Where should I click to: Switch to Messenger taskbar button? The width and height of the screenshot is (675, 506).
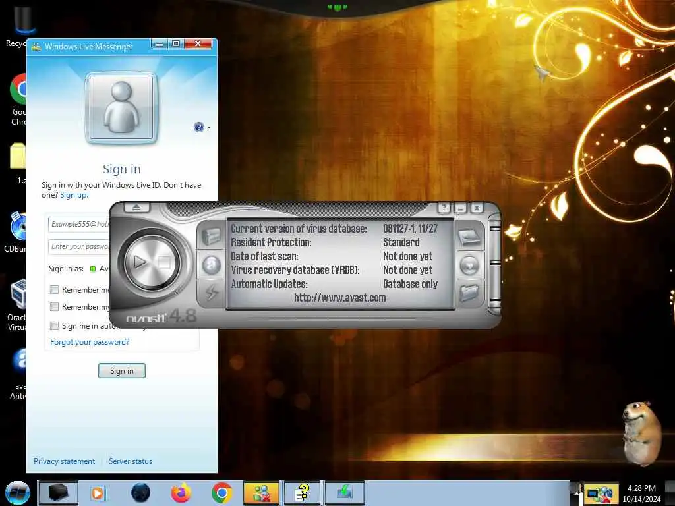[x=261, y=493]
